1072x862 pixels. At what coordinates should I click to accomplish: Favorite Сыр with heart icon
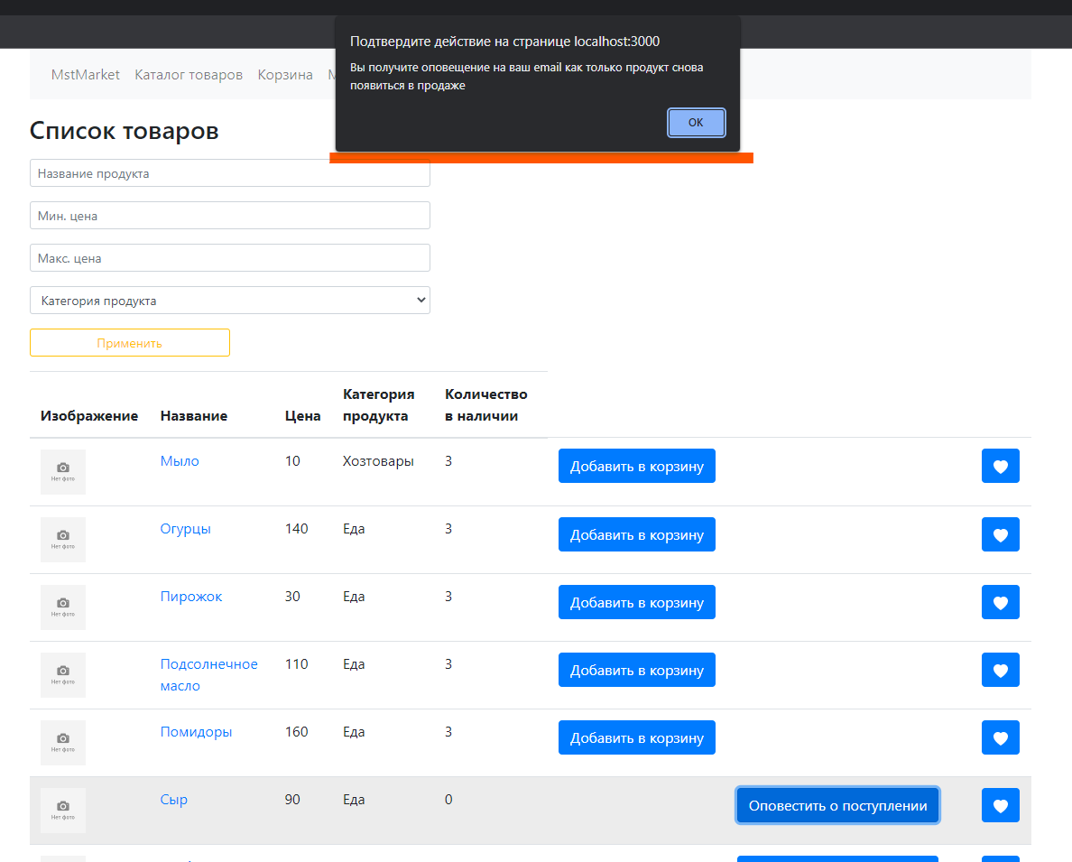(1000, 805)
